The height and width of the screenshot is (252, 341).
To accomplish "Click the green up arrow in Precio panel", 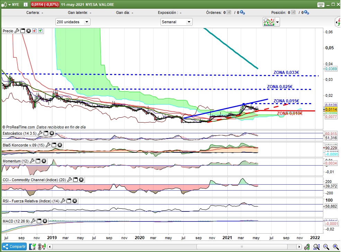I will click(41, 31).
